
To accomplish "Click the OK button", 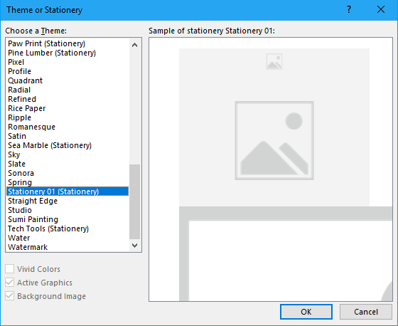I will 306,312.
